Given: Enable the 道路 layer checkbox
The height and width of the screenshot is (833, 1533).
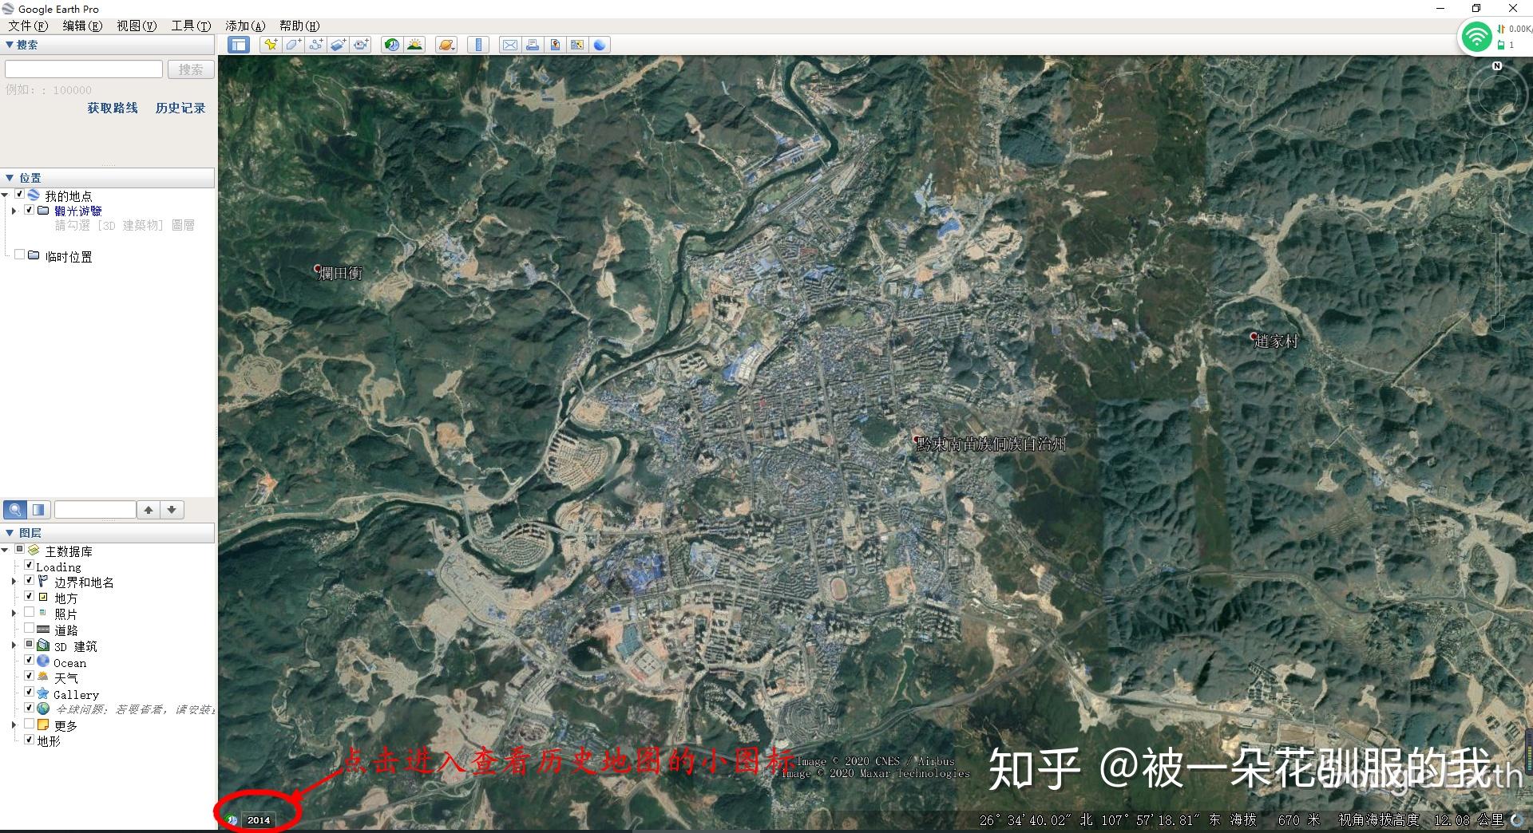Looking at the screenshot, I should (x=30, y=629).
